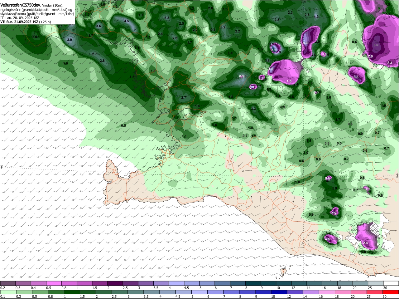Click the '0.2' label under snow legend
The width and height of the screenshot is (399, 299).
(x=2, y=288)
